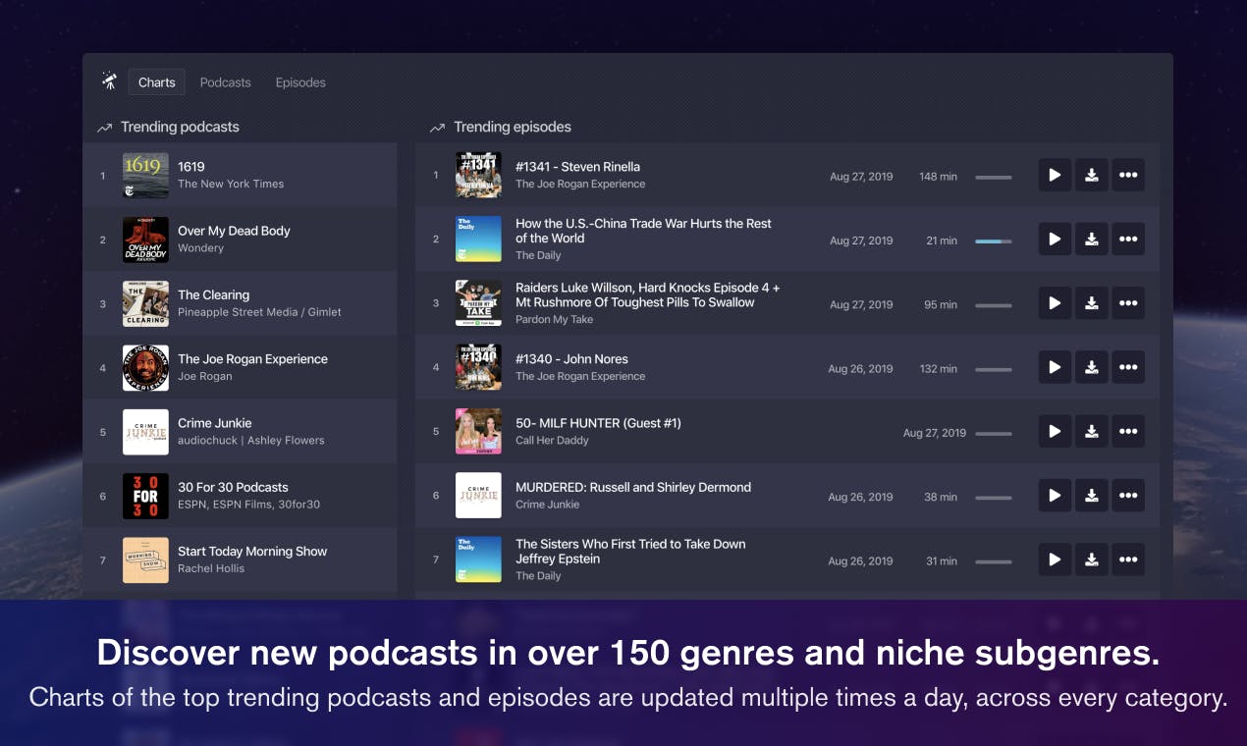Click the Pardon My Take episode artwork
Viewport: 1247px width, 746px height.
click(x=478, y=303)
